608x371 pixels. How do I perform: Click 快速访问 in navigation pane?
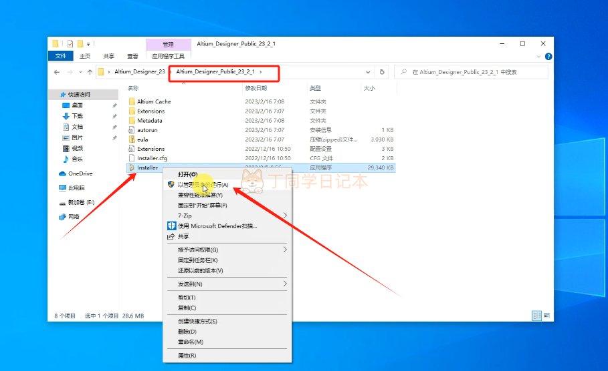pos(79,94)
